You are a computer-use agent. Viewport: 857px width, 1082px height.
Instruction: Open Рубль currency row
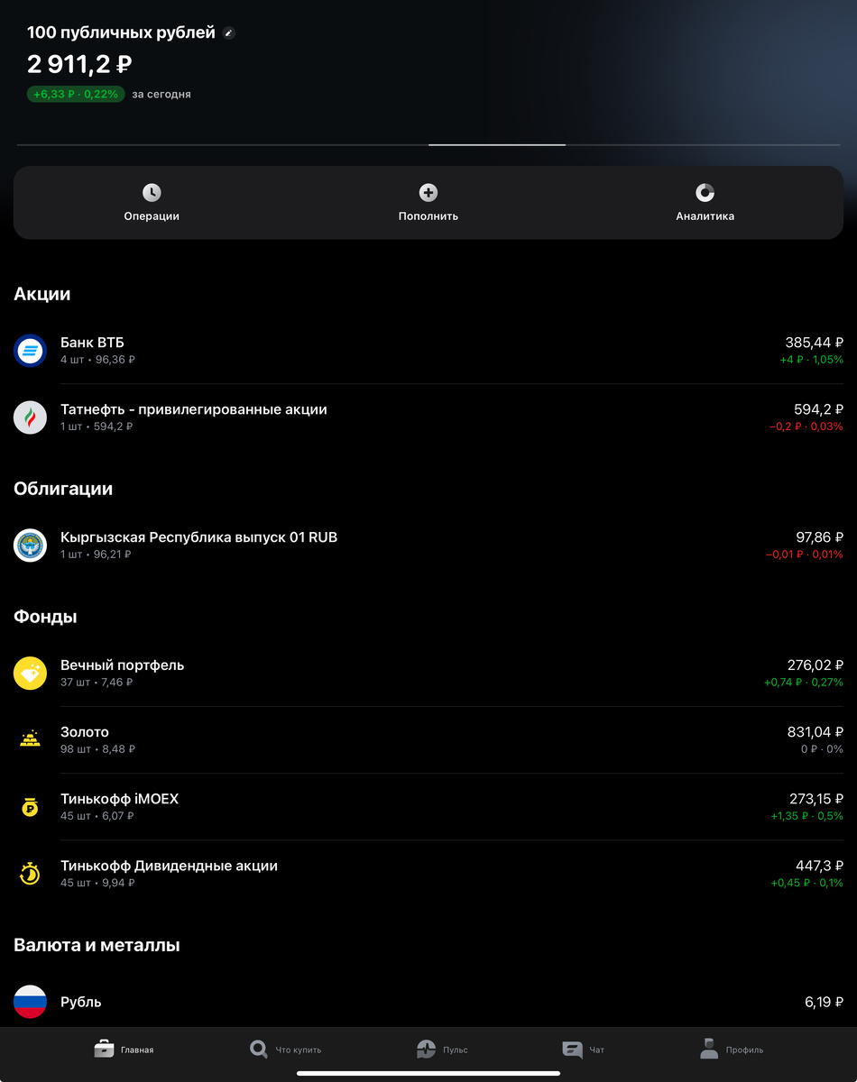tap(428, 1002)
